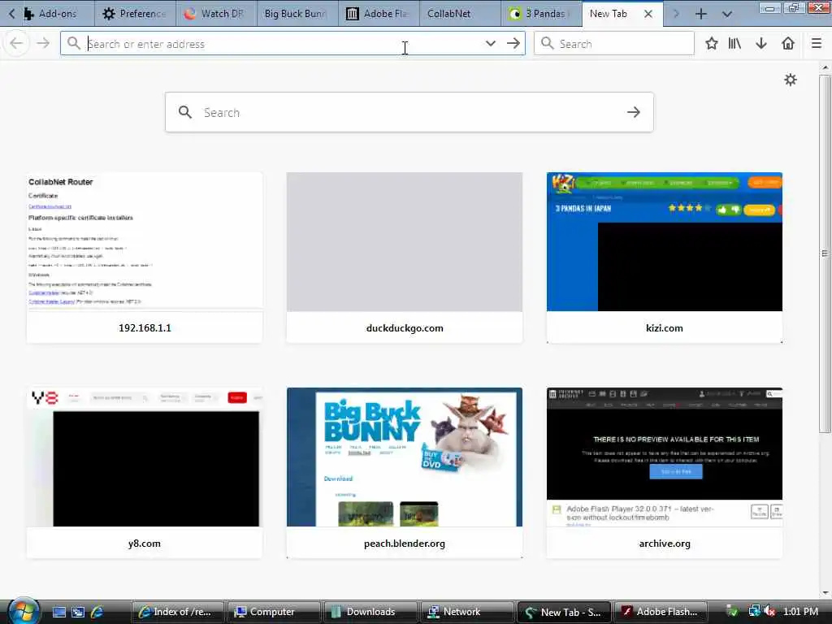Open the 192.168.1.1 top site tile
Image resolution: width=832 pixels, height=624 pixels.
coord(145,258)
